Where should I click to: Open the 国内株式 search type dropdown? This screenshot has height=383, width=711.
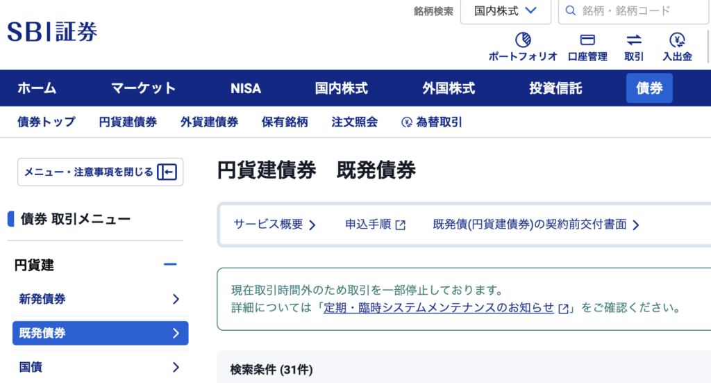(505, 11)
